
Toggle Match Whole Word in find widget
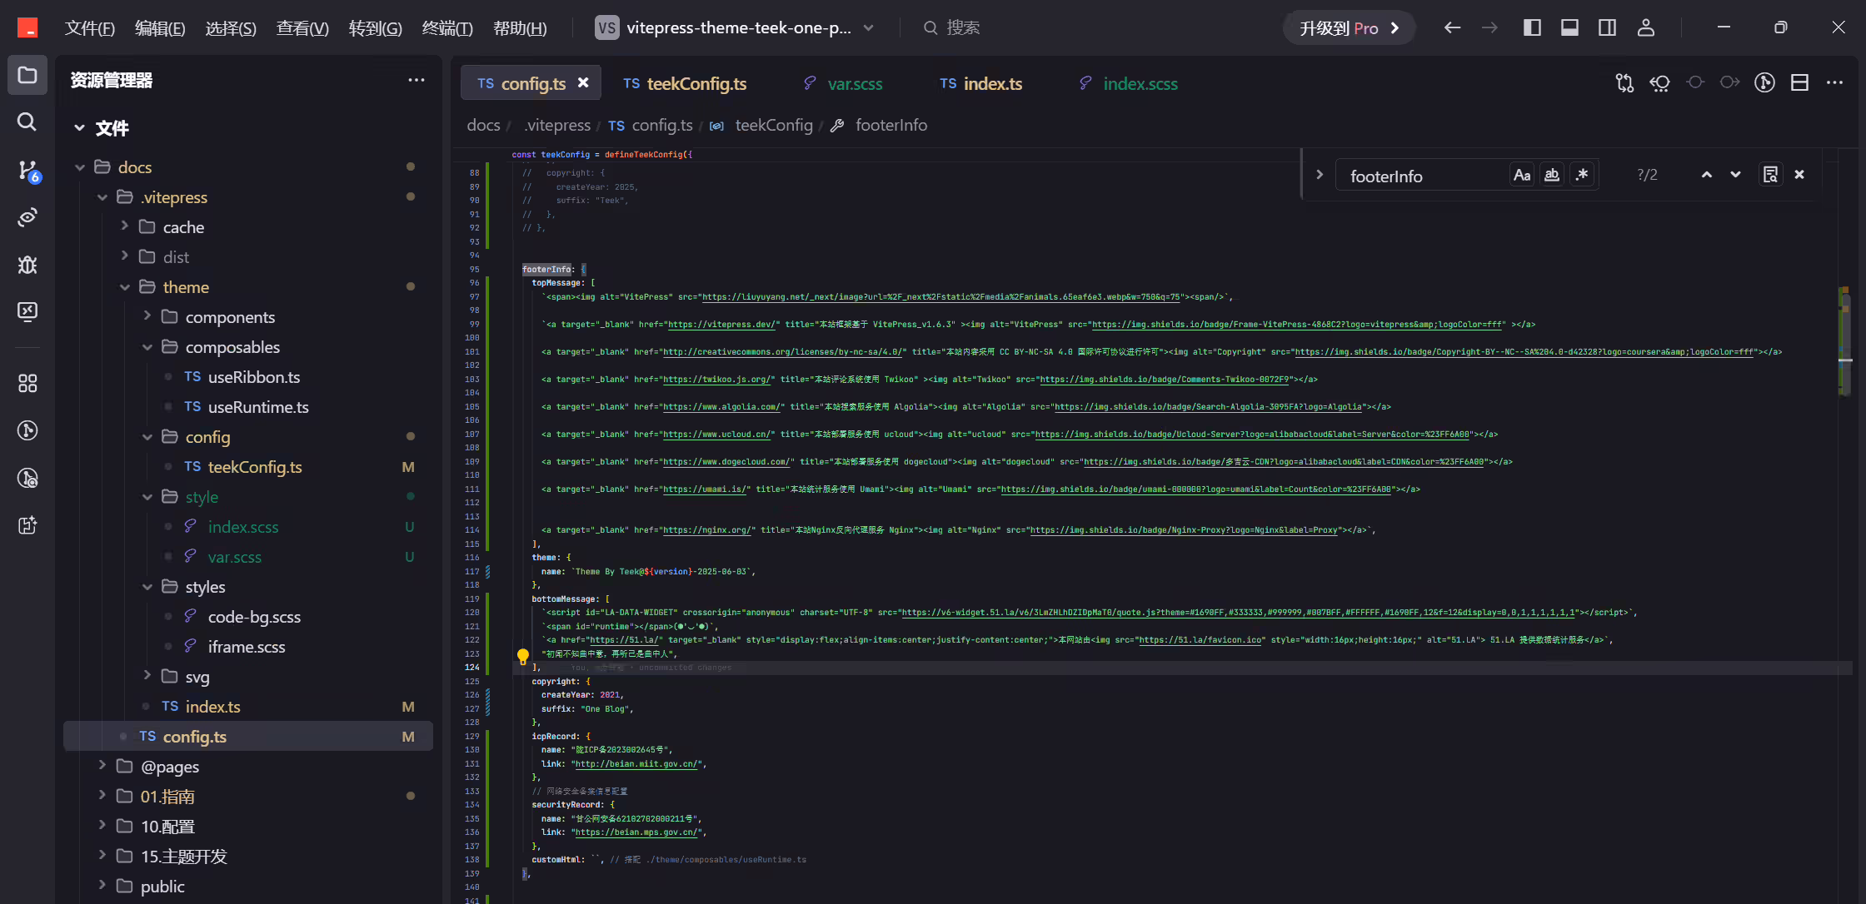[x=1552, y=175]
